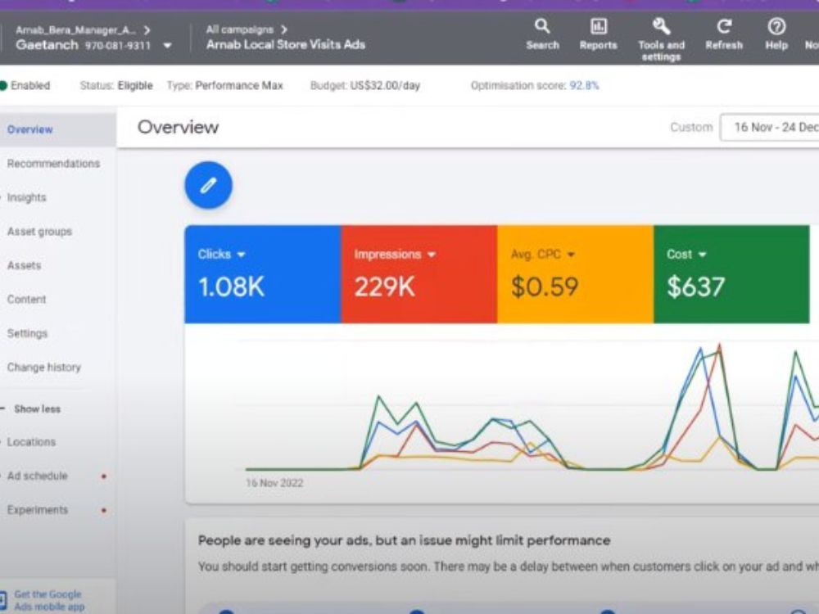Open the Cost metric dropdown
Viewport: 819px width, 614px height.
703,255
